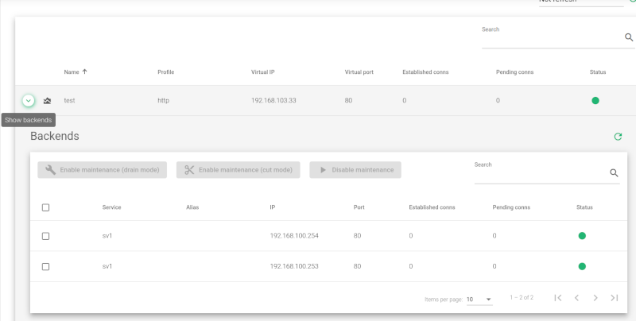This screenshot has width=636, height=321.
Task: Click the http profile cell
Action: point(164,101)
